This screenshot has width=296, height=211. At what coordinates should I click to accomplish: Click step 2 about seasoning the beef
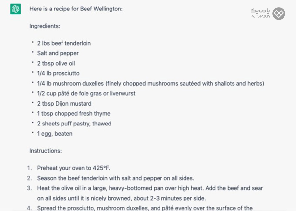(115, 178)
